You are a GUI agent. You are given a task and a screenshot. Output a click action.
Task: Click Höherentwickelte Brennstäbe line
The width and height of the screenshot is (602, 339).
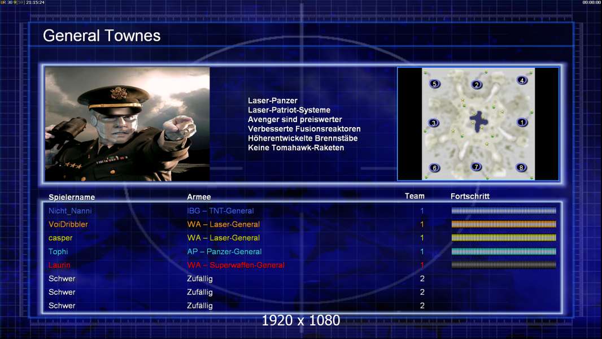[x=303, y=138]
